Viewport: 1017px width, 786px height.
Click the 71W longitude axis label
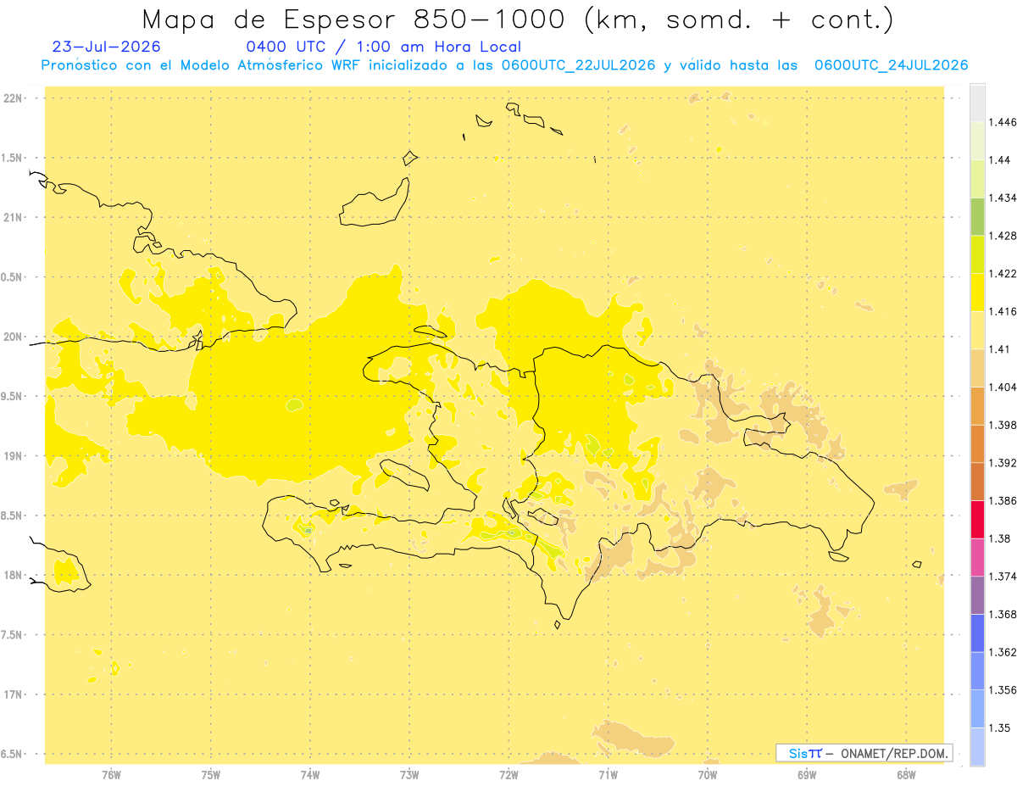(608, 774)
